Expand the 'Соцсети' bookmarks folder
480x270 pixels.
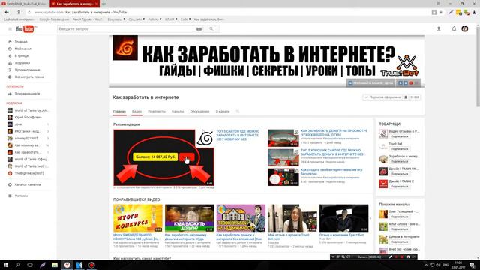pyautogui.click(x=136, y=19)
